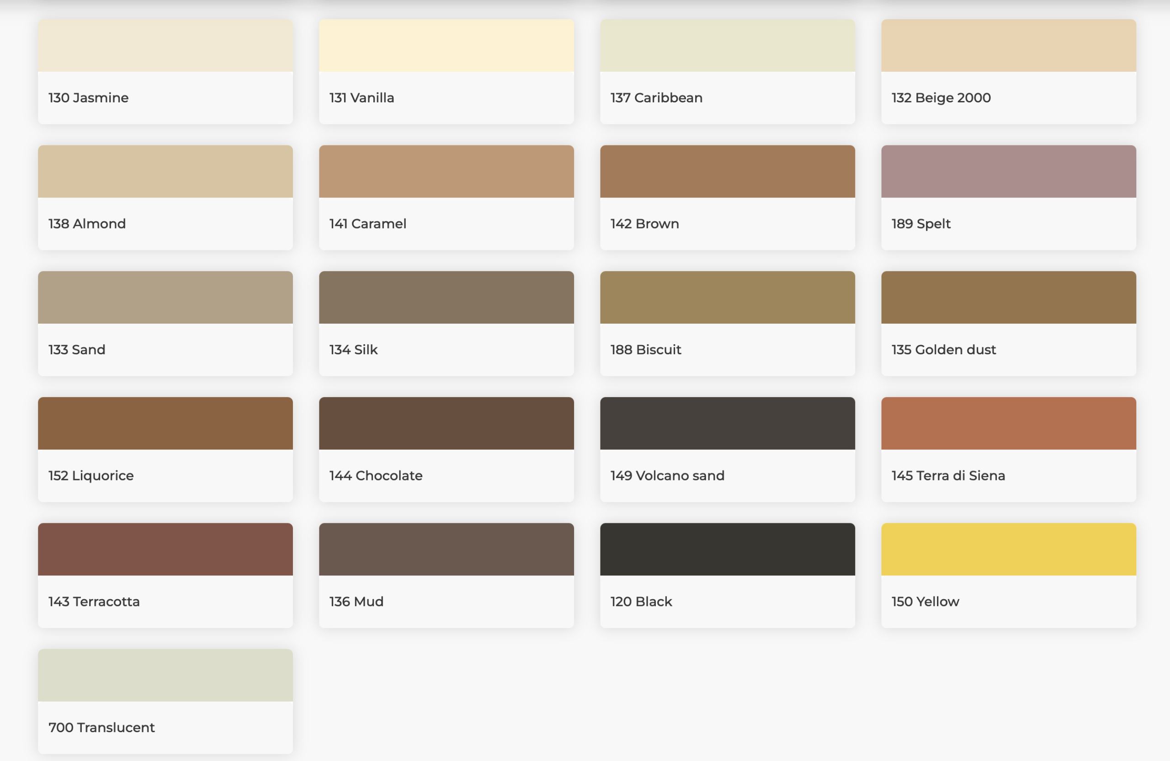Click the '132 Beige 2000' label text
The height and width of the screenshot is (761, 1170).
pos(941,98)
